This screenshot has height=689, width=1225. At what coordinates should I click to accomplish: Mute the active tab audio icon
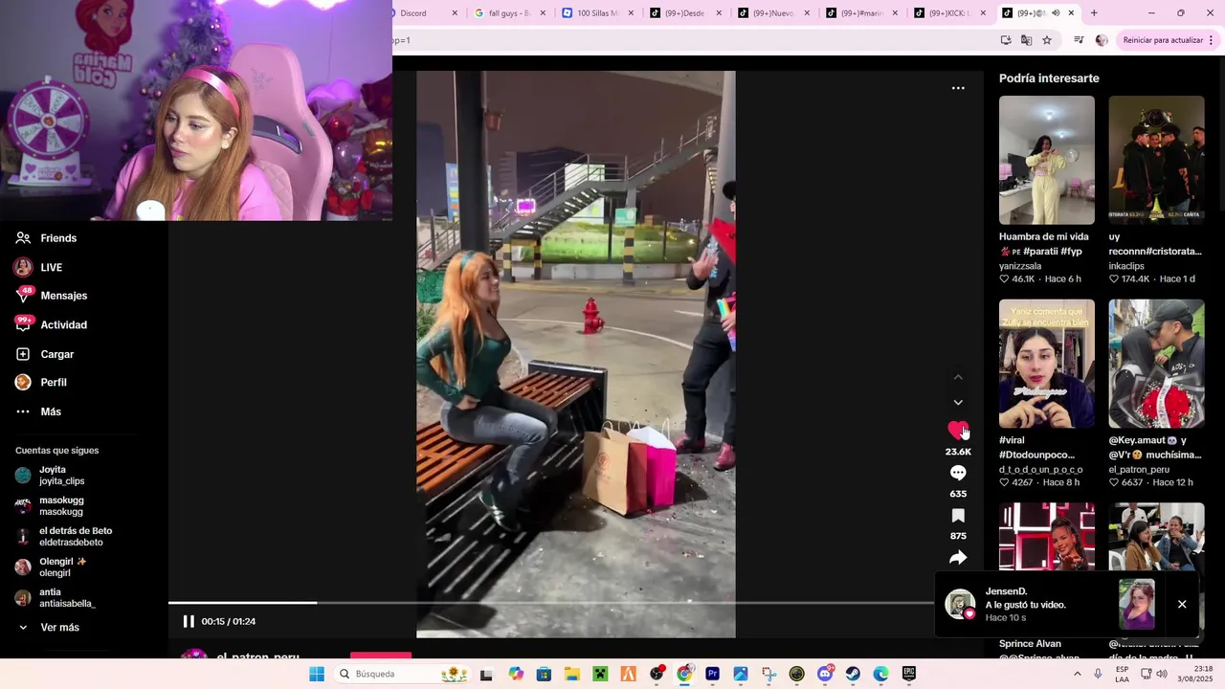click(1056, 13)
